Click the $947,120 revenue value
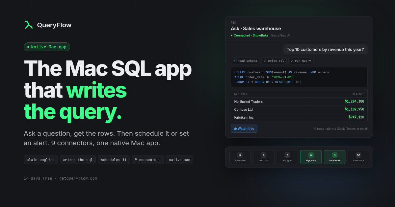The width and height of the screenshot is (395, 207). [356, 117]
